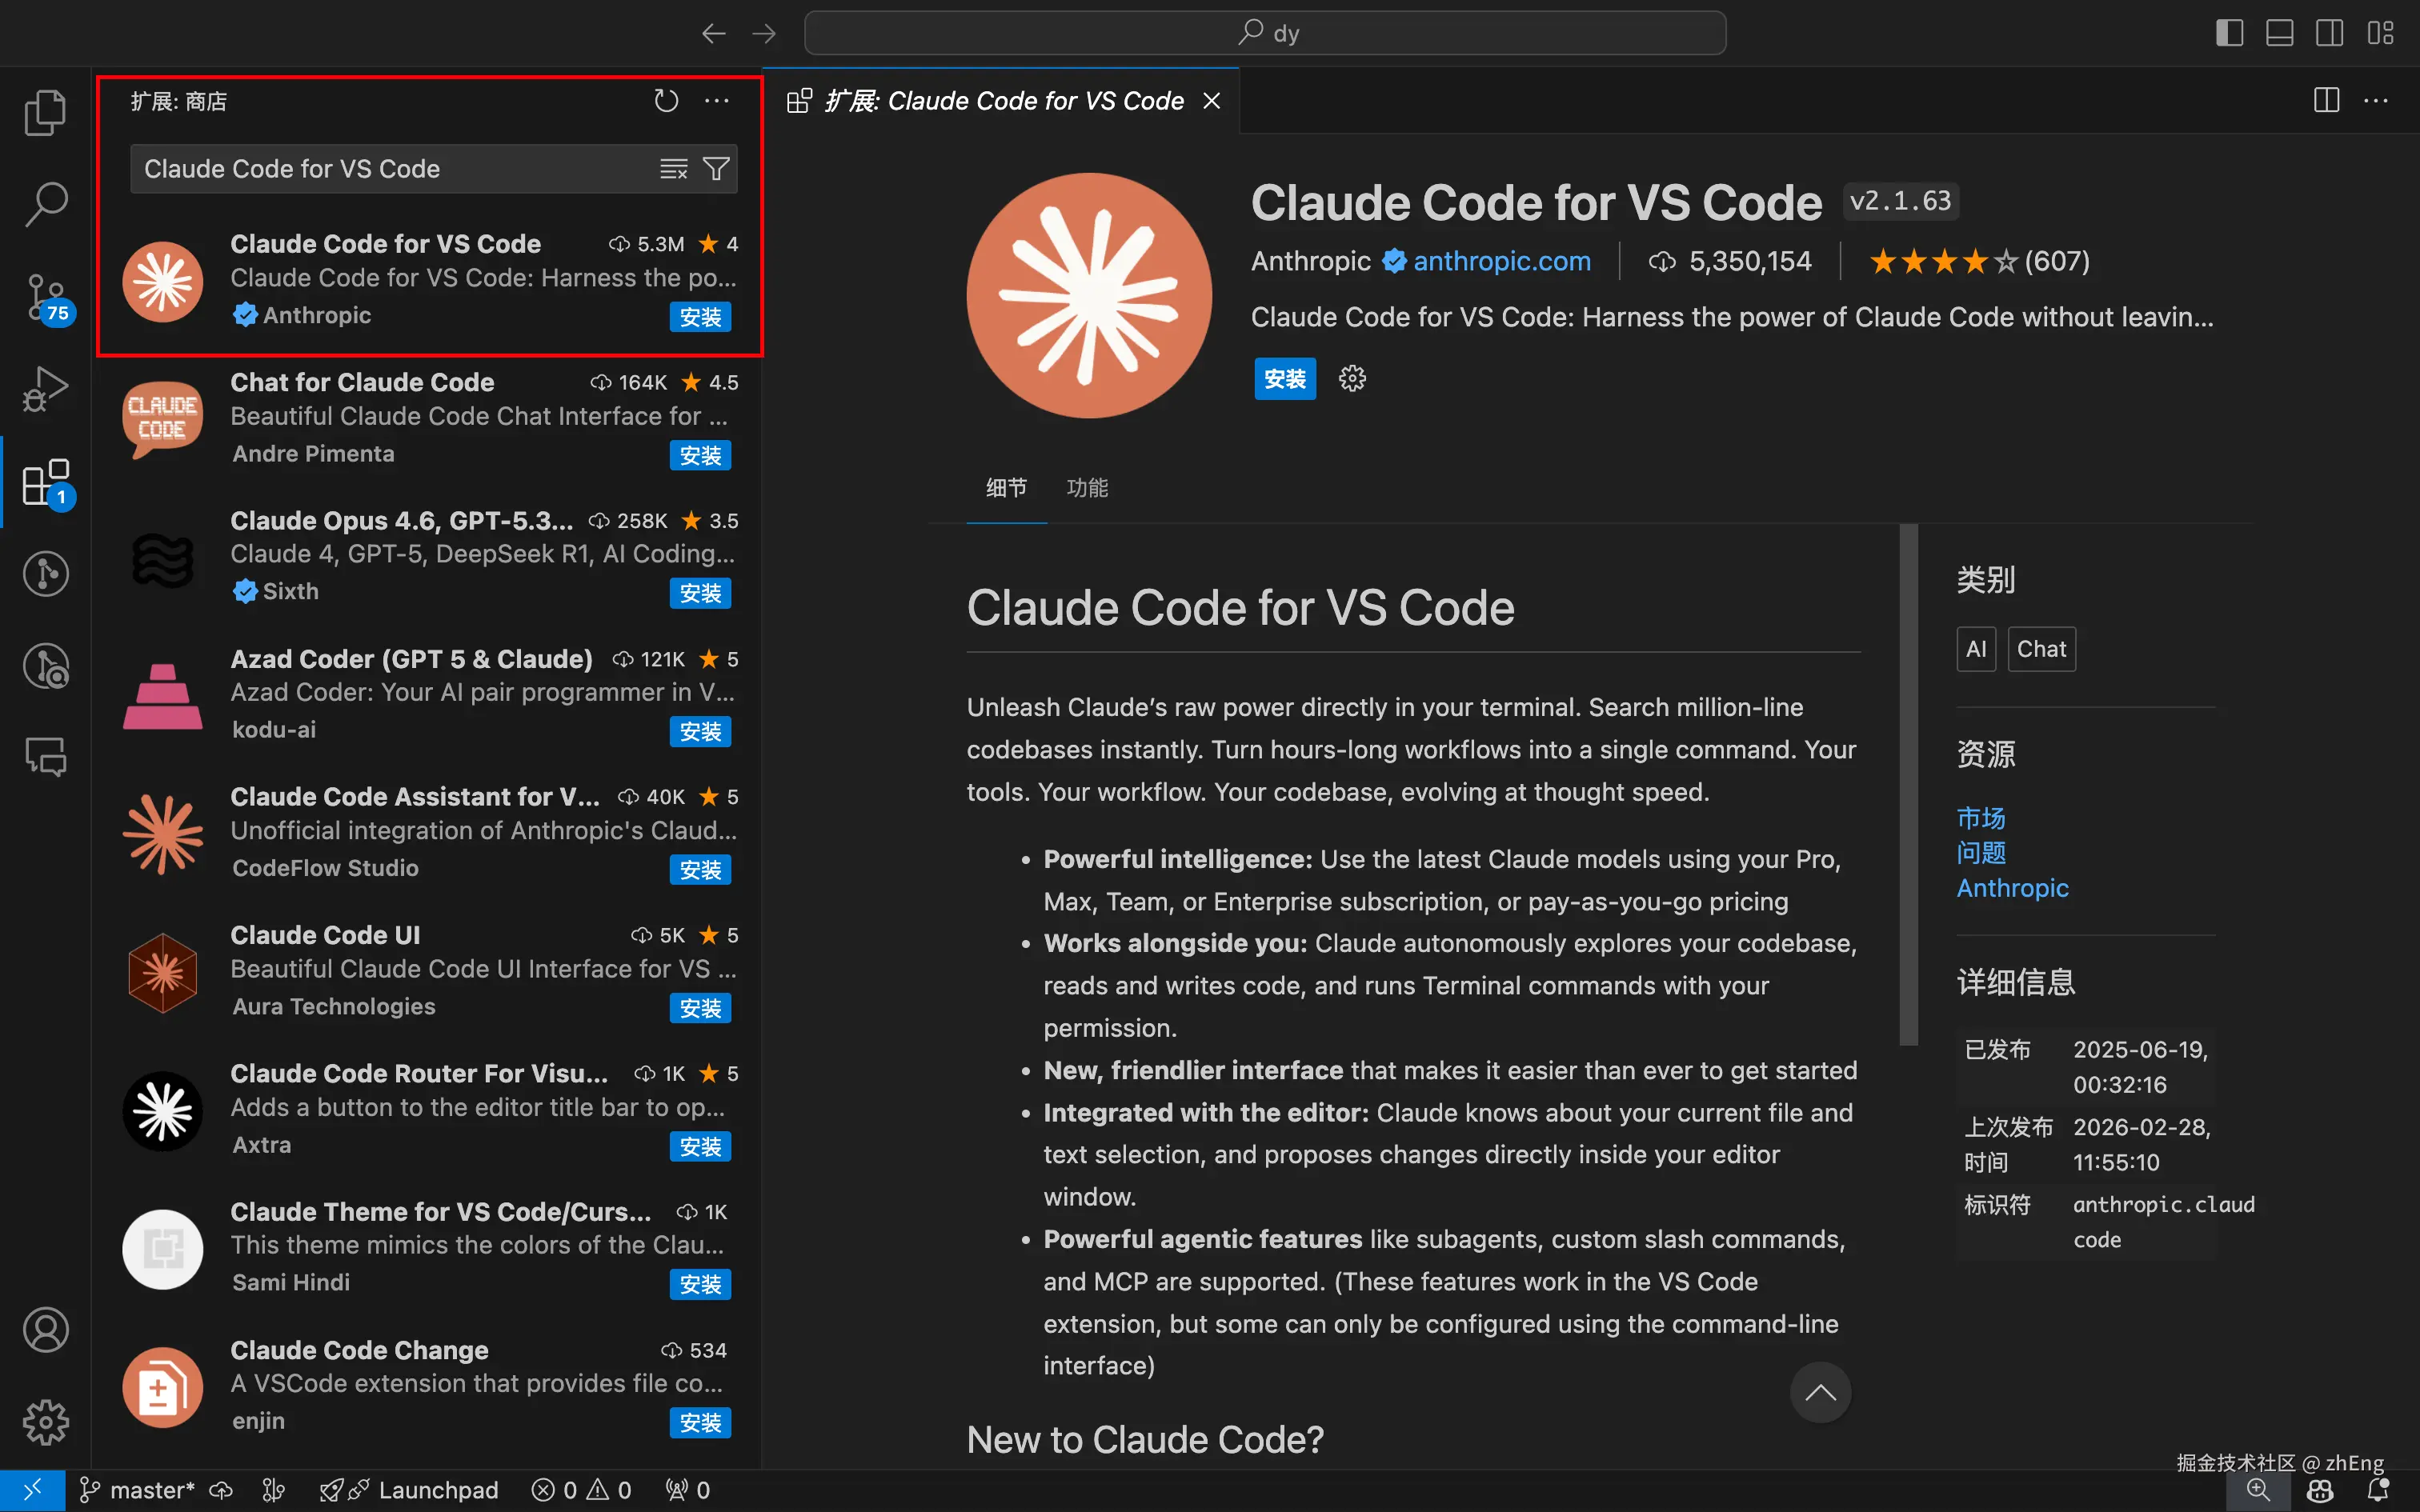The height and width of the screenshot is (1512, 2420).
Task: Click the filter extensions funnel icon
Action: tap(716, 169)
